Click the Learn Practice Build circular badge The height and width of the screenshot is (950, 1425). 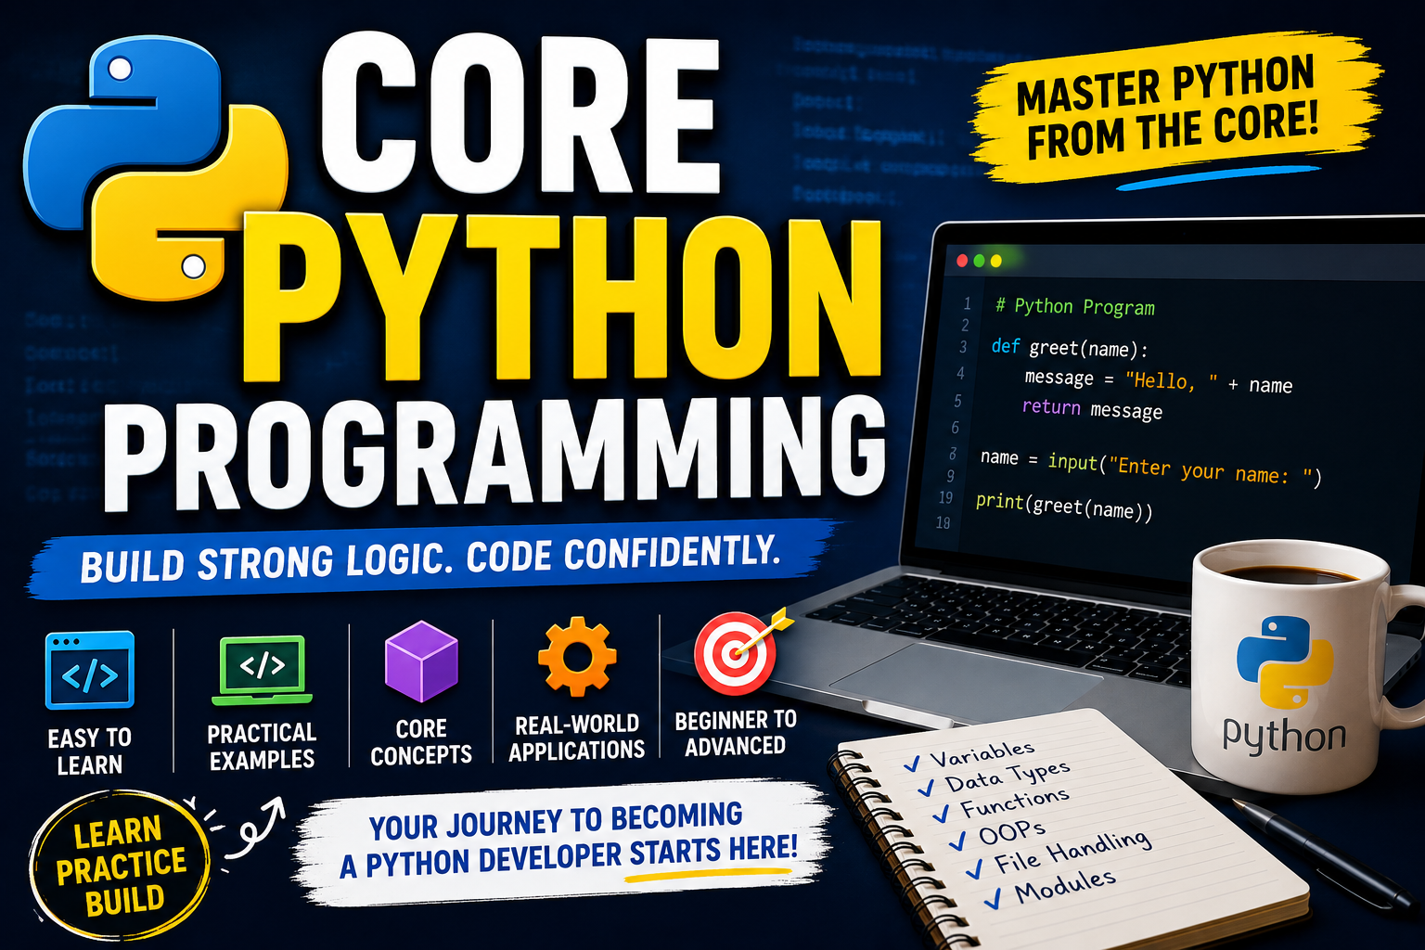pos(121,864)
